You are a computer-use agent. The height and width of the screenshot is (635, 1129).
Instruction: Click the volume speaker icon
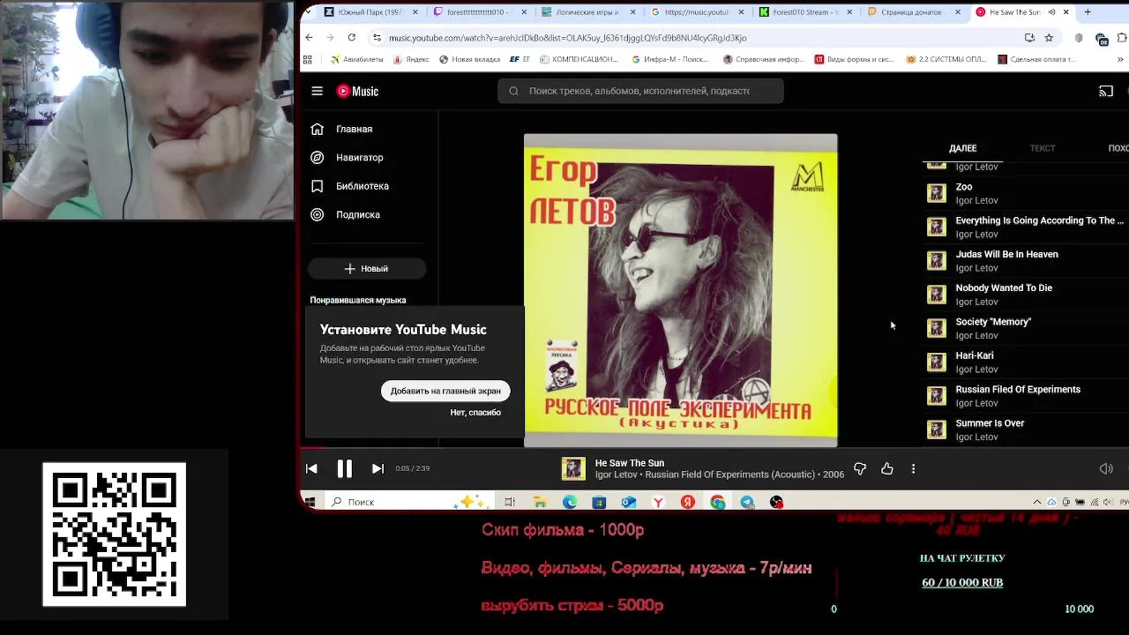click(x=1106, y=468)
